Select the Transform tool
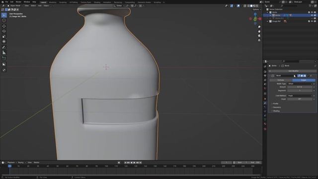The height and width of the screenshot is (179, 318). (4, 42)
